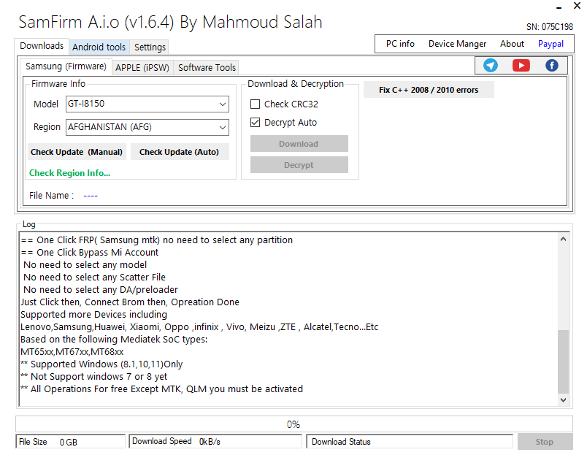This screenshot has width=587, height=463.
Task: Minimize the SamFirm window
Action: (x=559, y=7)
